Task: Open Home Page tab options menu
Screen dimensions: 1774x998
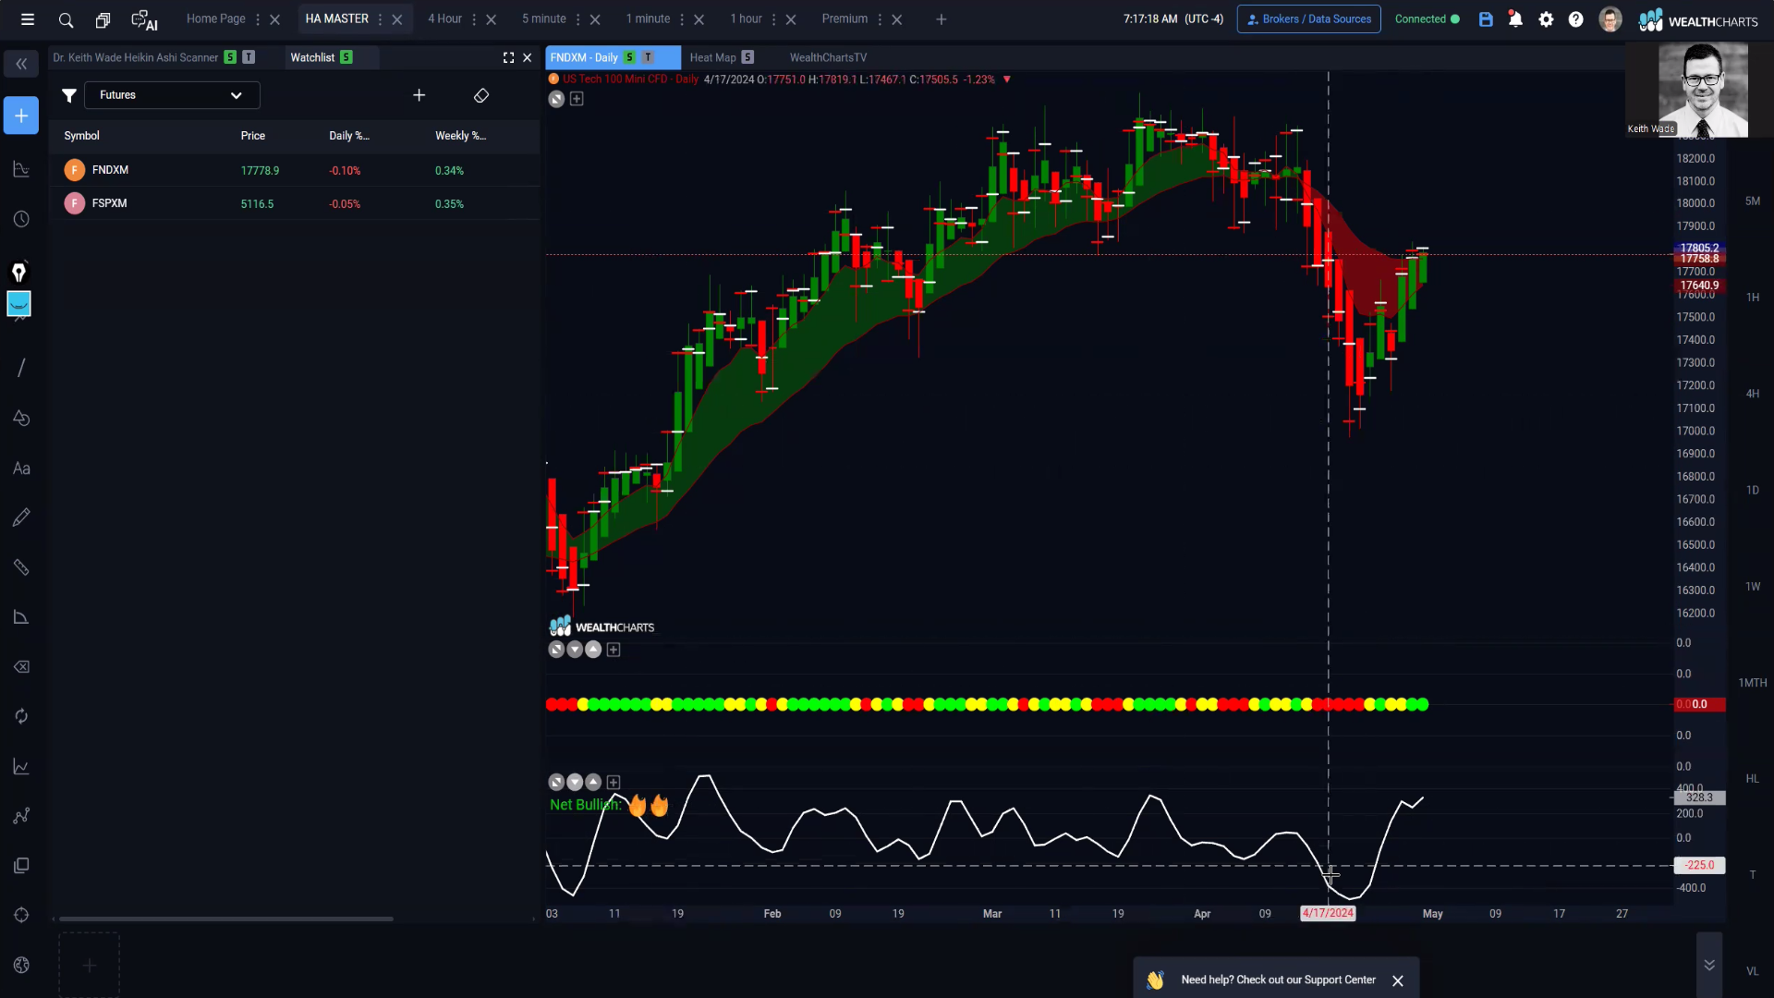Action: click(x=258, y=19)
